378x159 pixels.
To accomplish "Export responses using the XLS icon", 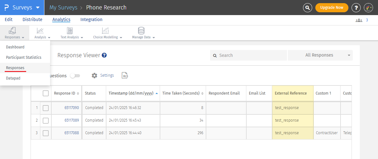I will [125, 75].
